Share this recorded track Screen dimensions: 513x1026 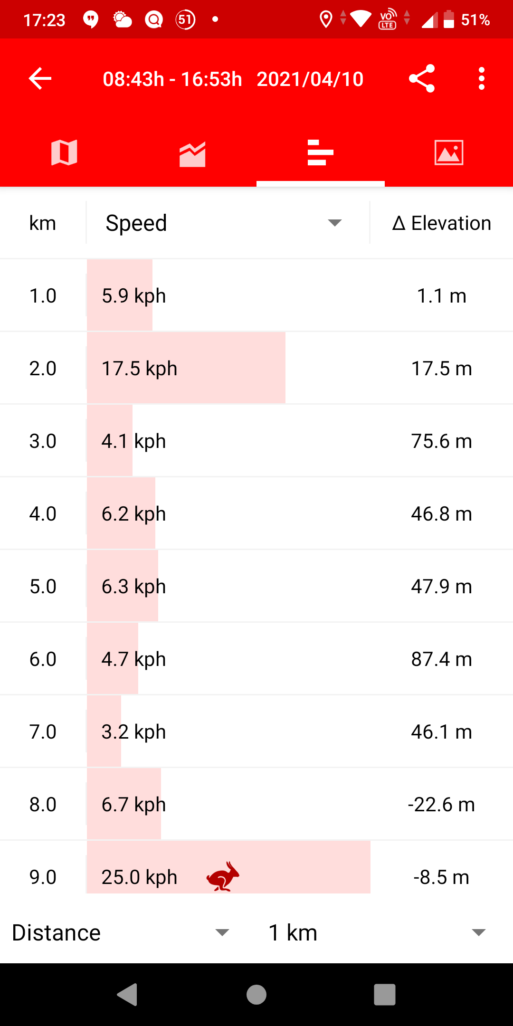coord(422,79)
